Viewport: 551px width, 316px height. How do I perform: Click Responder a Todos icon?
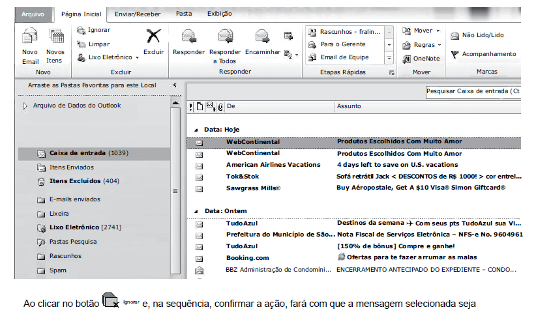[225, 36]
